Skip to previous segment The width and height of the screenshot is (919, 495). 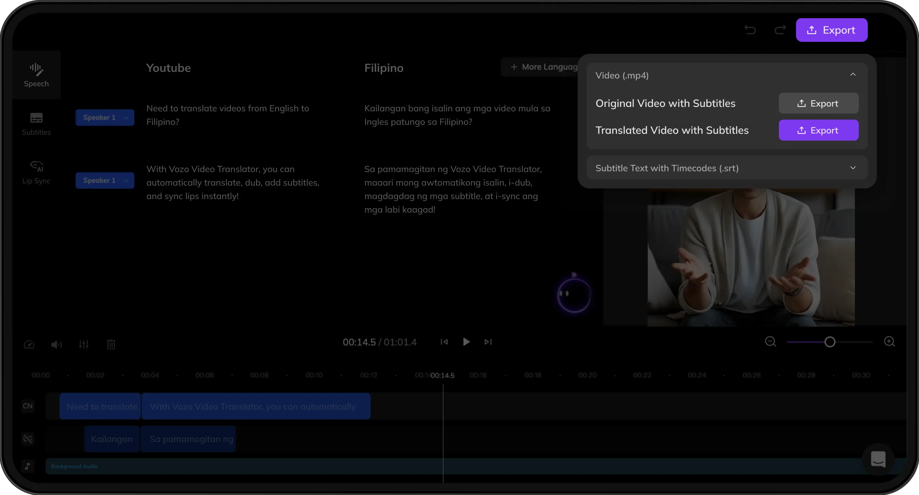point(444,342)
